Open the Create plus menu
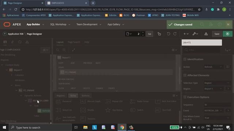 tap(186, 34)
